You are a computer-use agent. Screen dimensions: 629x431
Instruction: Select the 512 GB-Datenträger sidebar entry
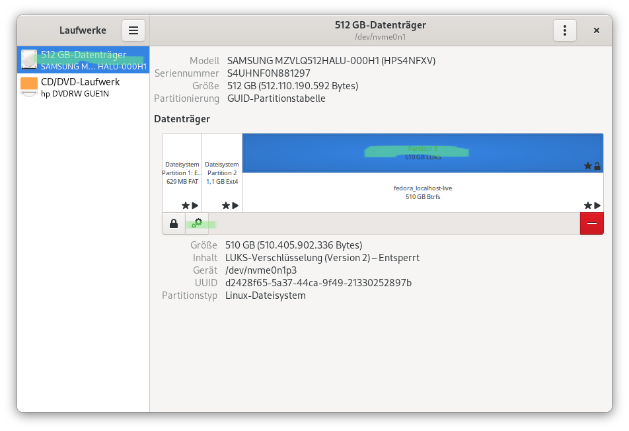point(83,59)
